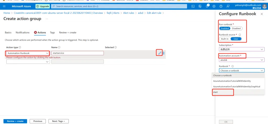This screenshot has height=124, width=268.
Task: Select the 'start' runbook option
Action: tap(238, 92)
